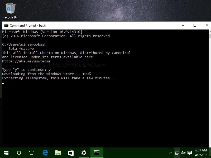Image resolution: width=211 pixels, height=158 pixels.
Task: Open the Windows Store taskbar icon
Action: tap(71, 153)
